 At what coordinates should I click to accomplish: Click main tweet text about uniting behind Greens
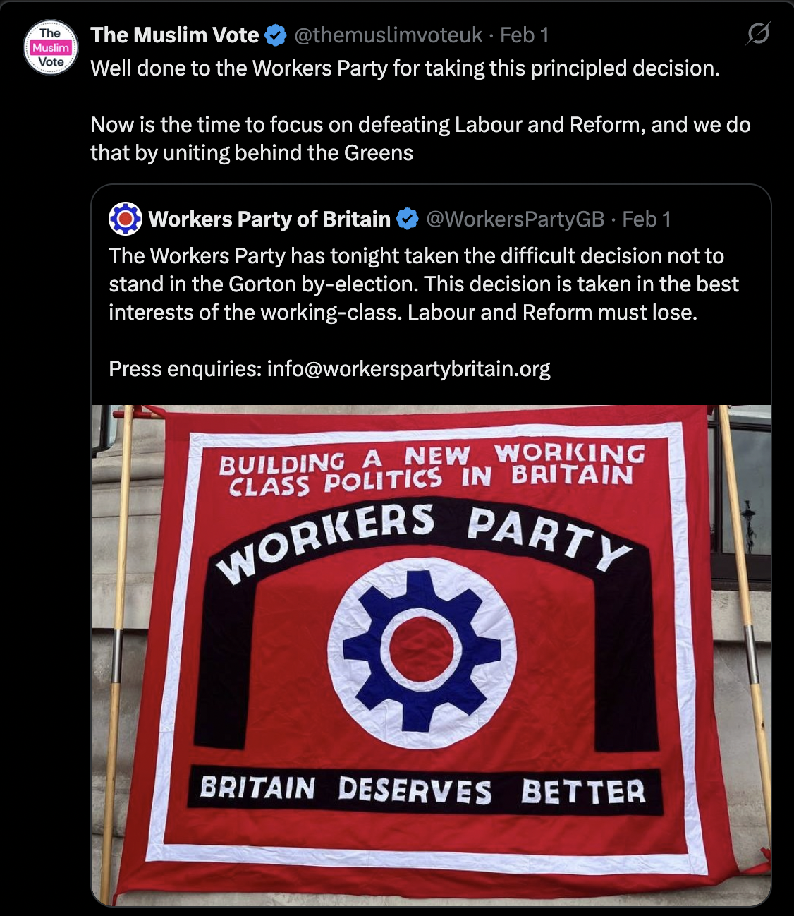pos(420,138)
